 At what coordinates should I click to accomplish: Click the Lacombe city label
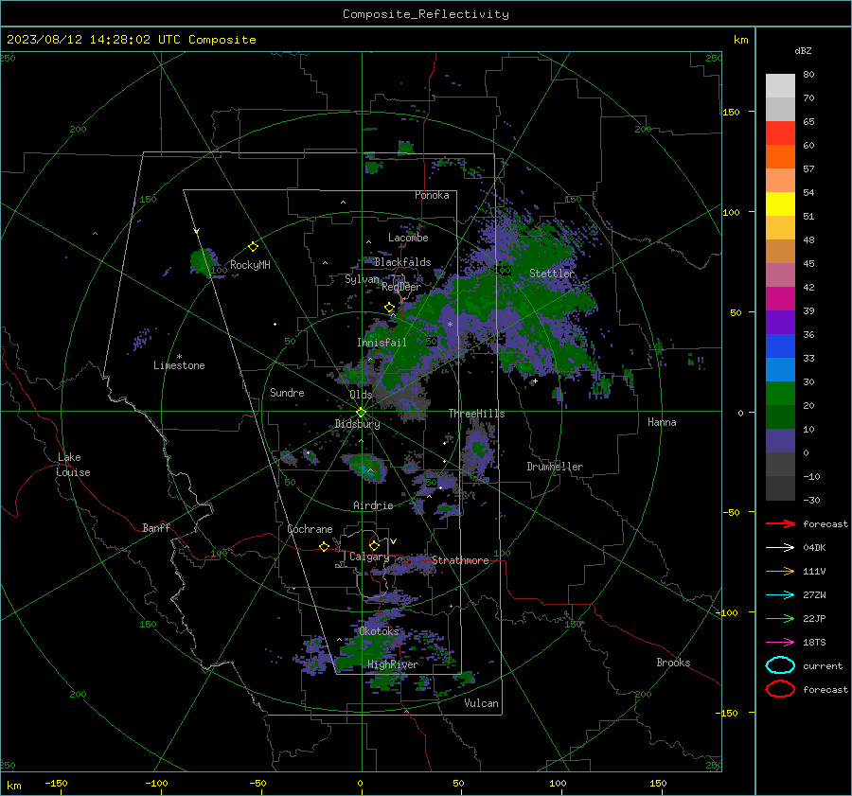click(x=408, y=238)
